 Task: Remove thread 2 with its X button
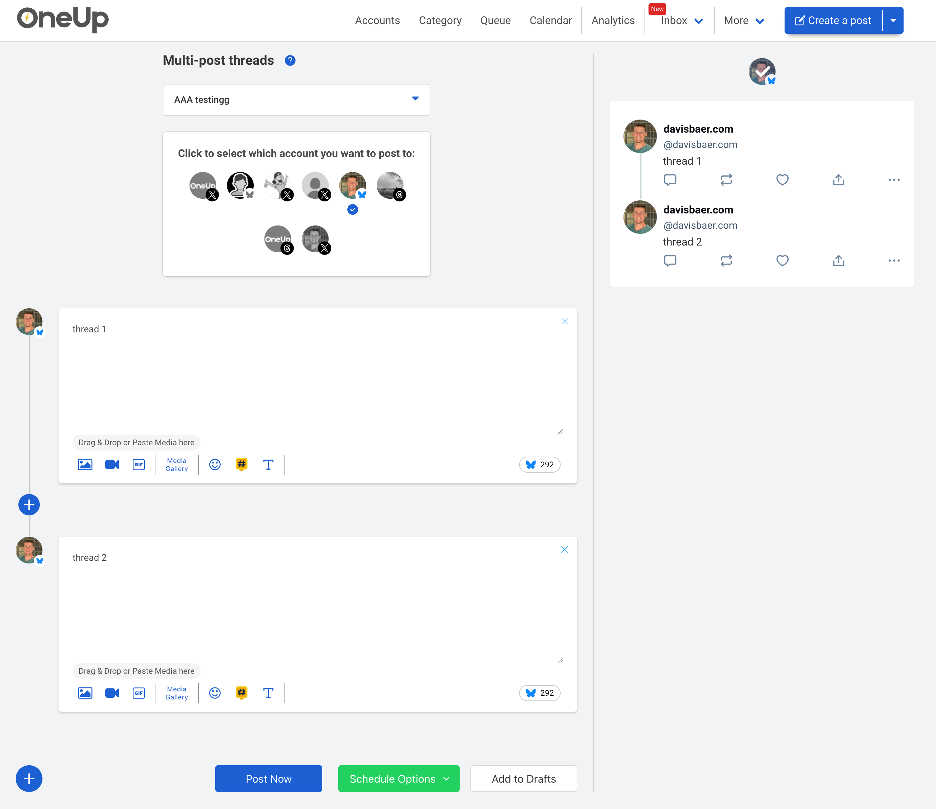[x=564, y=549]
